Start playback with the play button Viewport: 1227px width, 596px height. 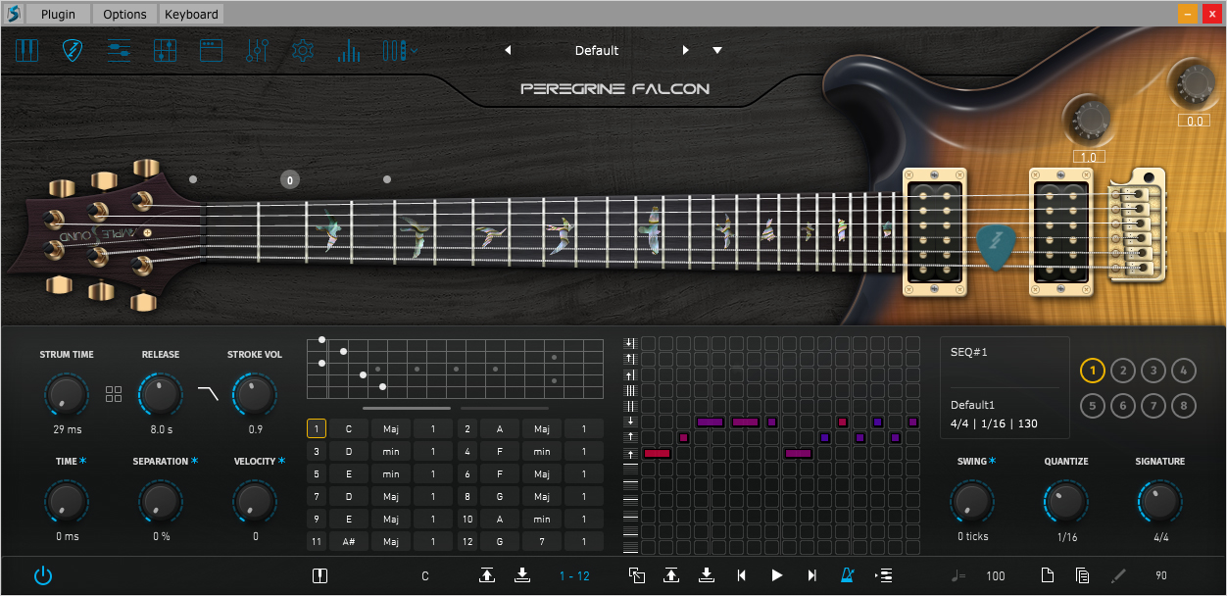point(776,575)
